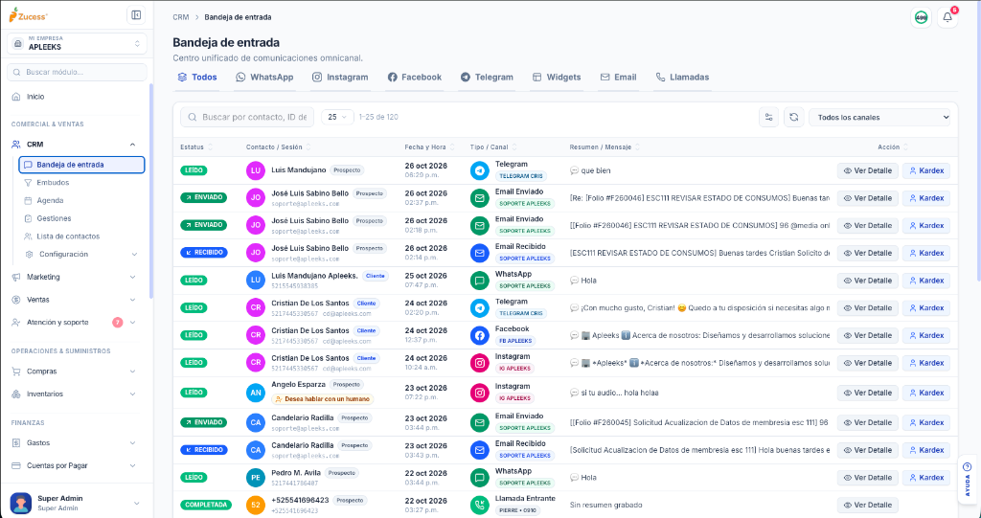Collapse the CRM sidebar section
Screen dimensions: 981x518
tap(132, 145)
